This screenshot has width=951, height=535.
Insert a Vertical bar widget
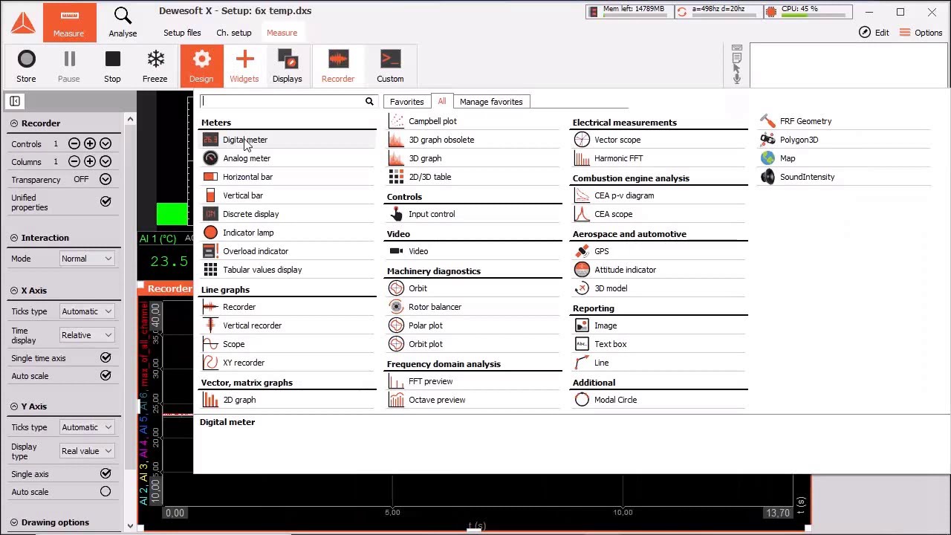pyautogui.click(x=288, y=195)
